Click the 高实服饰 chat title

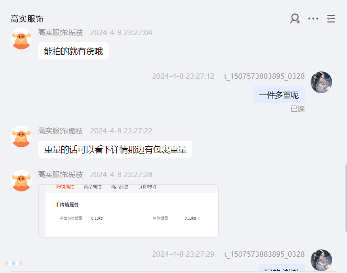click(x=27, y=19)
